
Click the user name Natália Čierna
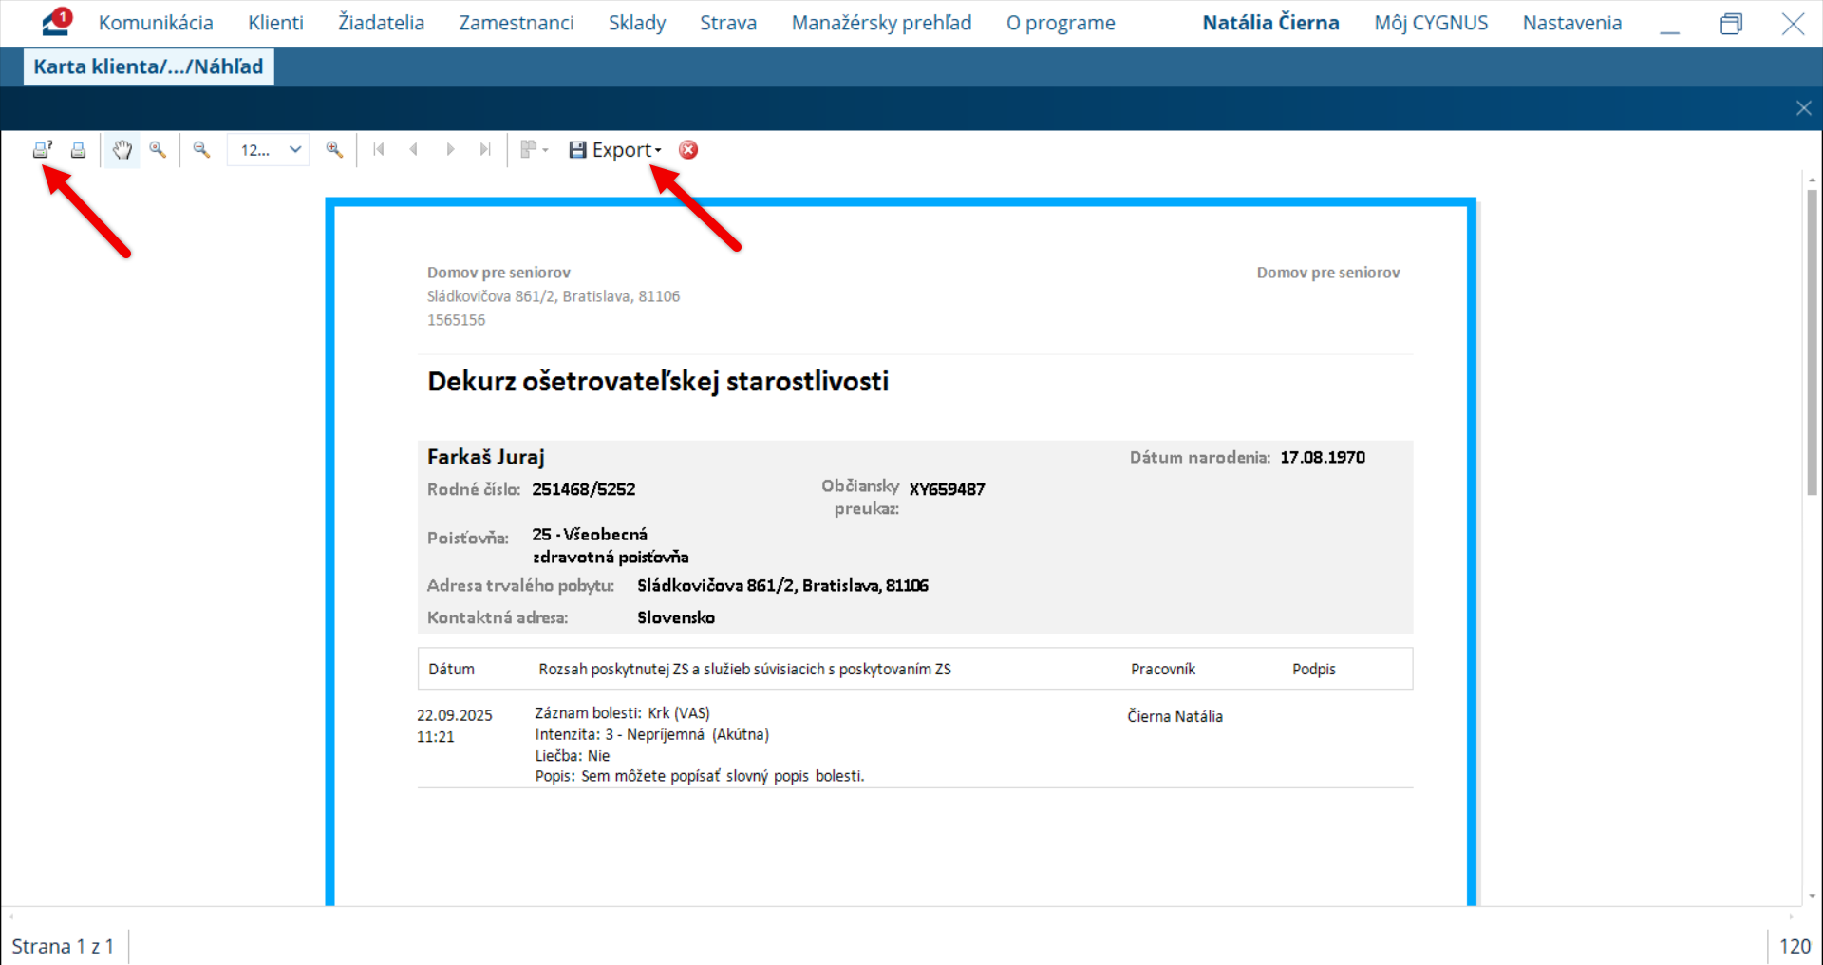(1270, 23)
